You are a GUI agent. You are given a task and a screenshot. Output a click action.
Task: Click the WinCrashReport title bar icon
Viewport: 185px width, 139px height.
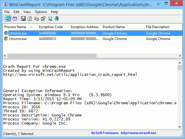point(5,5)
